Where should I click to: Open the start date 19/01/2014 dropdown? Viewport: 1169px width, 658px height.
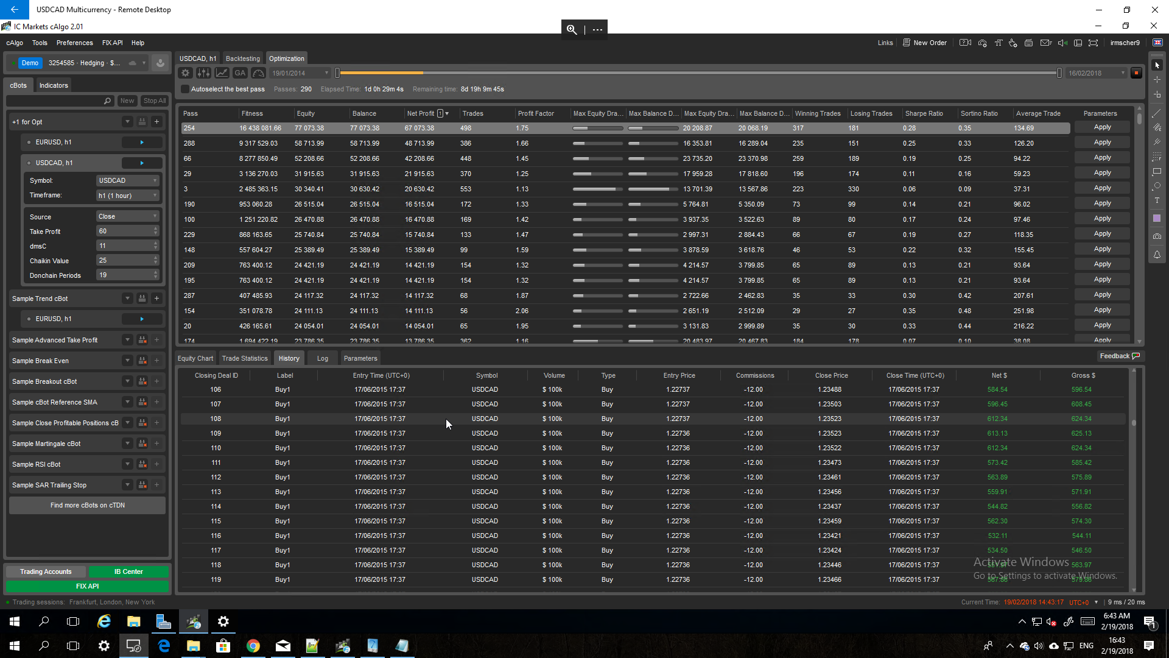pyautogui.click(x=300, y=73)
